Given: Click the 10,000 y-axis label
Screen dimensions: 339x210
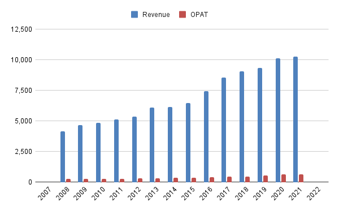Looking at the screenshot, I should click(21, 60).
